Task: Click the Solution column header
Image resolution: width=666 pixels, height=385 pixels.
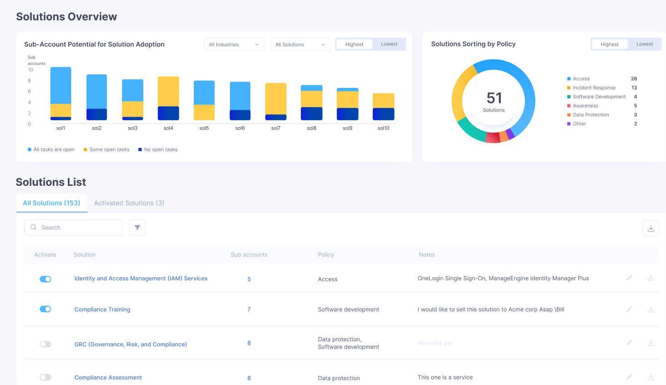Action: [x=85, y=255]
